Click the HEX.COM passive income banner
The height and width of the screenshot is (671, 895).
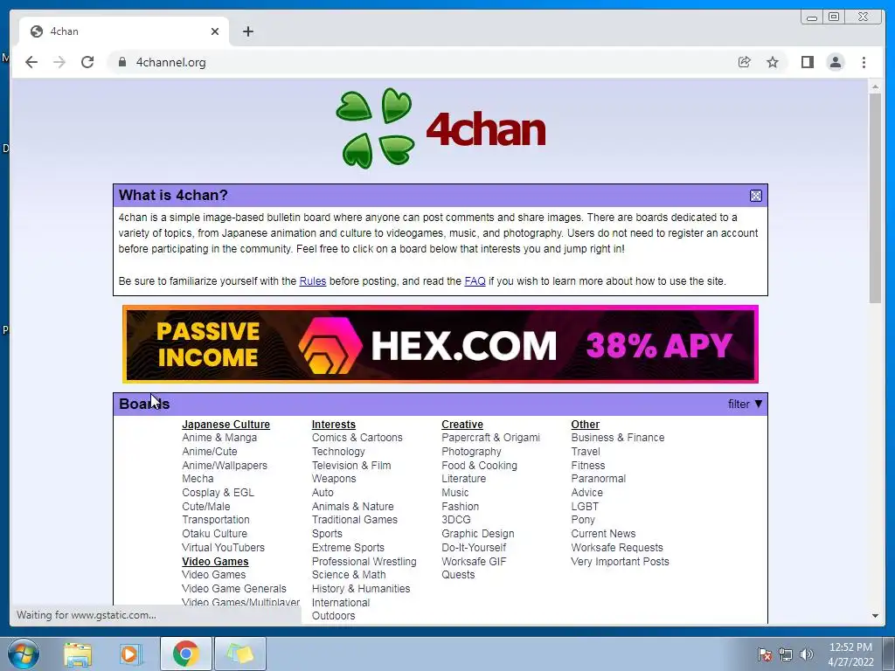[441, 344]
